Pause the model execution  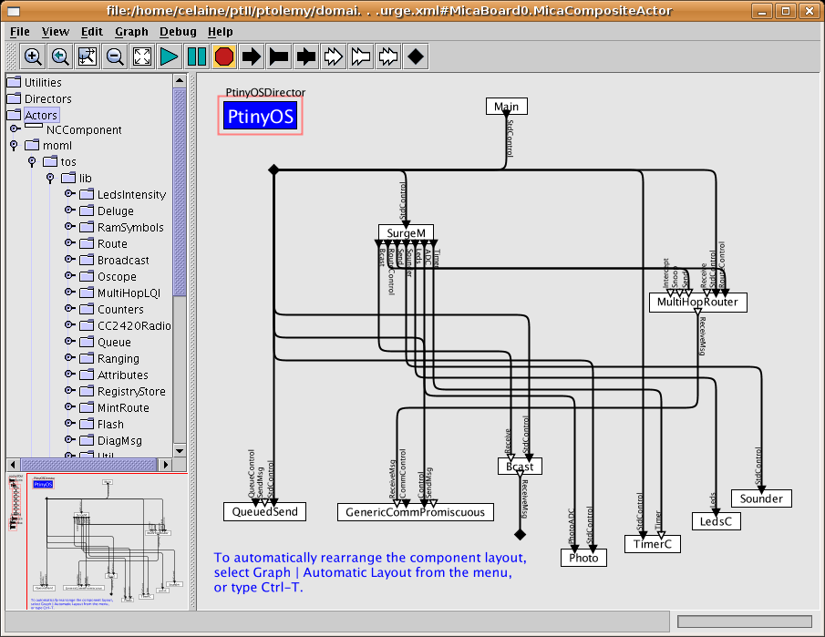197,57
